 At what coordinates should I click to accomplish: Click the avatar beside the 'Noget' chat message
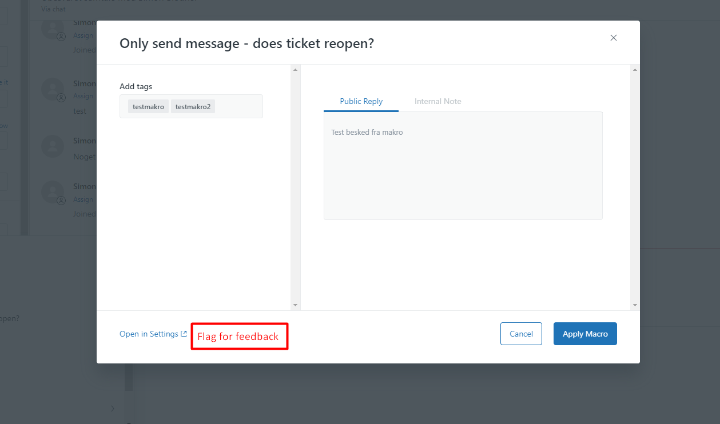pyautogui.click(x=52, y=145)
